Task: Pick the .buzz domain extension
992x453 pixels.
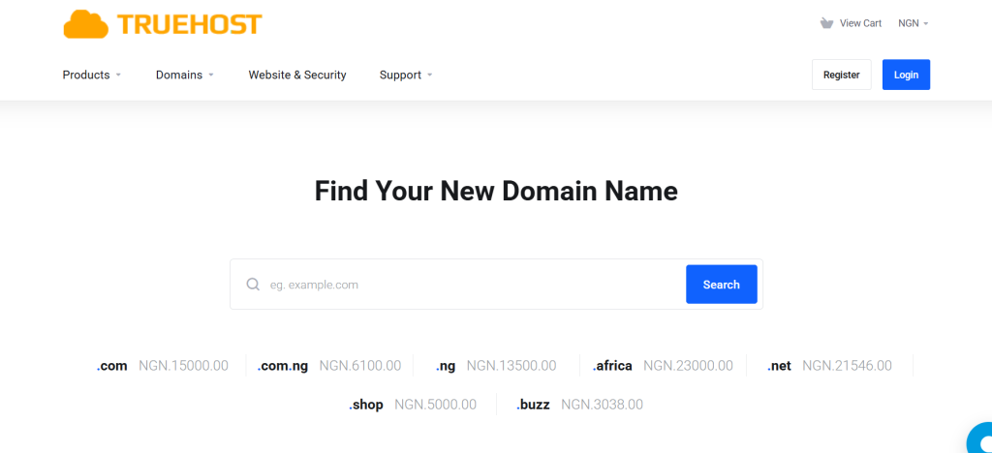Action: pos(533,405)
